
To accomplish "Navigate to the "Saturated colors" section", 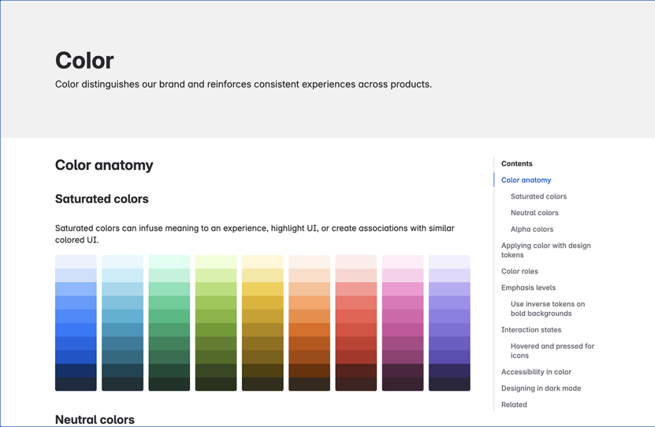I will point(538,197).
